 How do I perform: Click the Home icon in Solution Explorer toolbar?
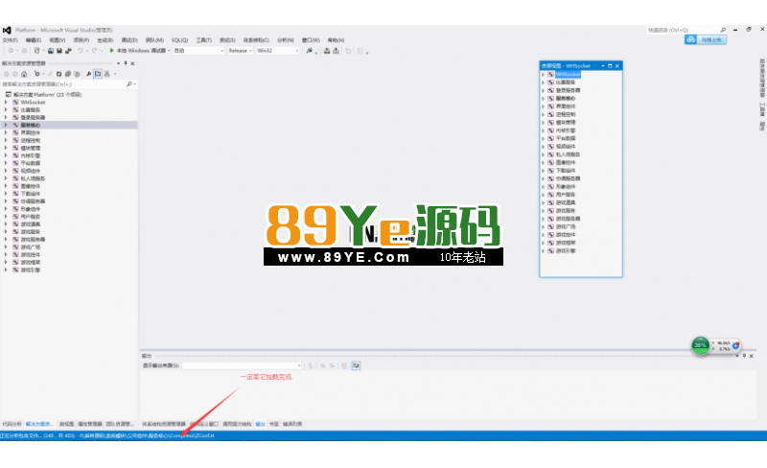tap(23, 74)
